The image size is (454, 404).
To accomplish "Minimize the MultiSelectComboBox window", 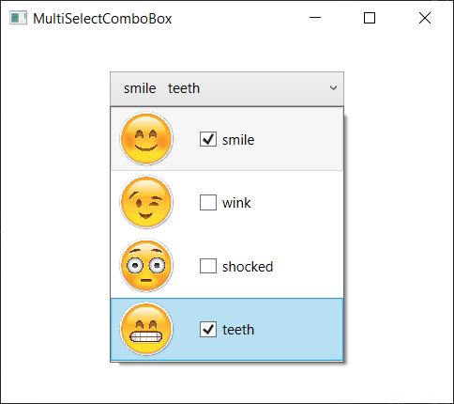I will (315, 18).
